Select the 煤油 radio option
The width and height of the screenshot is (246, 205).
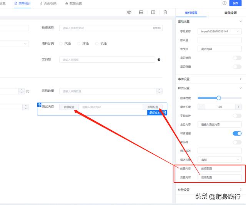[x=79, y=44]
